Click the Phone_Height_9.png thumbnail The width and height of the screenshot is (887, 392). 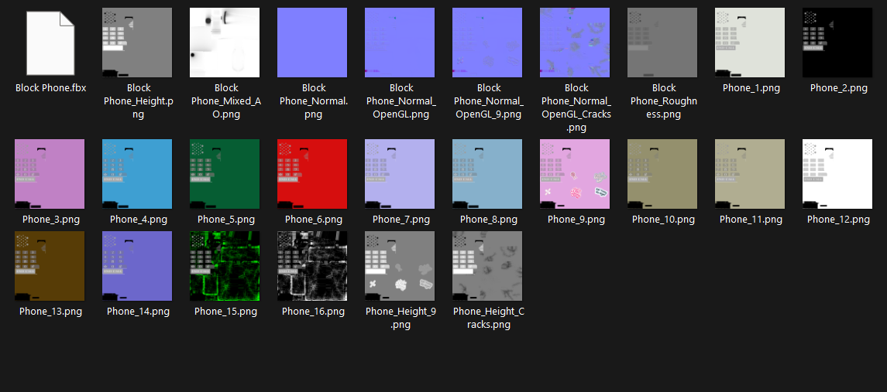point(400,266)
